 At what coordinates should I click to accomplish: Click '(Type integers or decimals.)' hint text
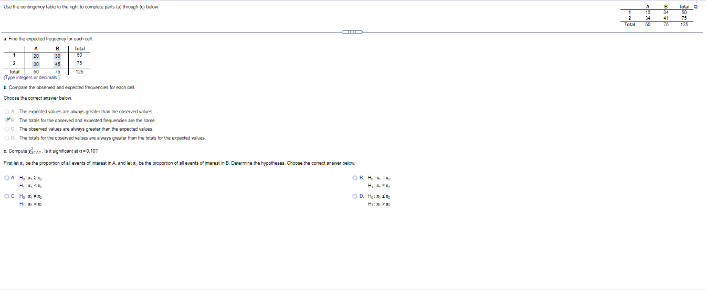click(x=31, y=78)
